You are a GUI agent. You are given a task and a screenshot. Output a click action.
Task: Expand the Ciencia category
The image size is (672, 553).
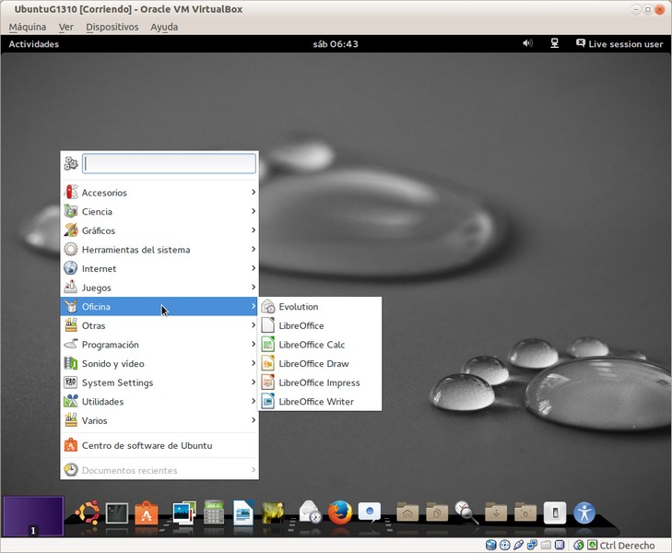159,212
